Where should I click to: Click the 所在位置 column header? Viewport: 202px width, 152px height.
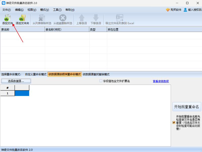pos(155,29)
